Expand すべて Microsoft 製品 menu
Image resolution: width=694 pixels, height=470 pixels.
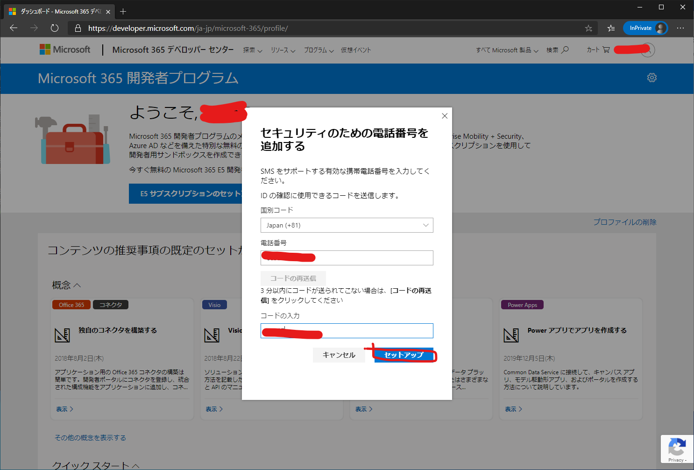[507, 50]
